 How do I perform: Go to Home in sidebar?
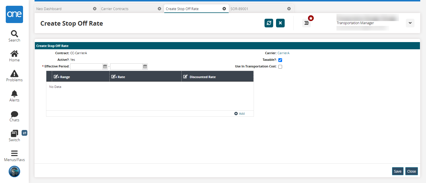14,56
